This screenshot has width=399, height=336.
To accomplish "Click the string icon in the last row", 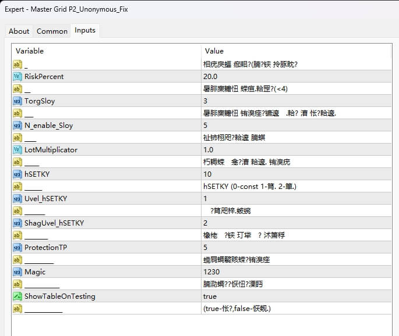I will pos(17,308).
